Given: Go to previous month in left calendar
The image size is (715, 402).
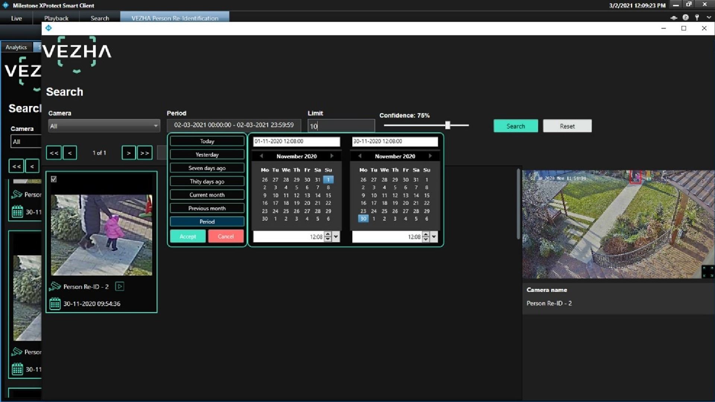Looking at the screenshot, I should 261,156.
